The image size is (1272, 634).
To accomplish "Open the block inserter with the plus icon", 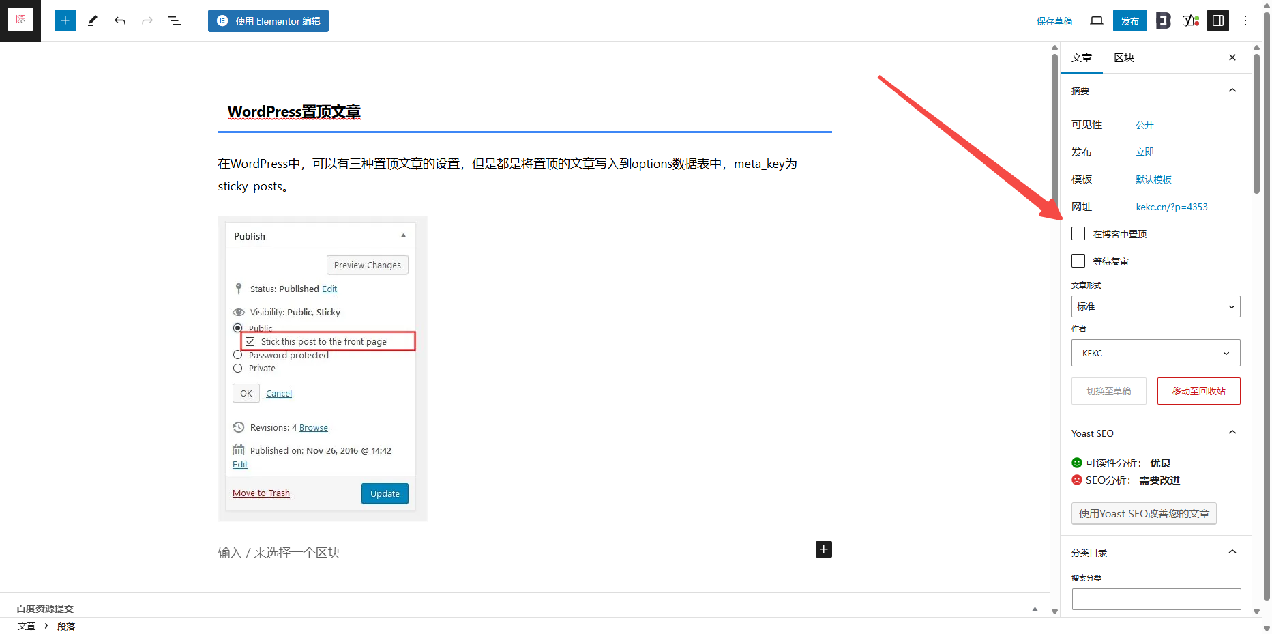I will click(65, 20).
